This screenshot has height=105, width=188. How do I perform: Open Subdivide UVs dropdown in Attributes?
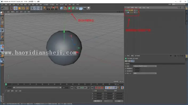tap(145, 73)
